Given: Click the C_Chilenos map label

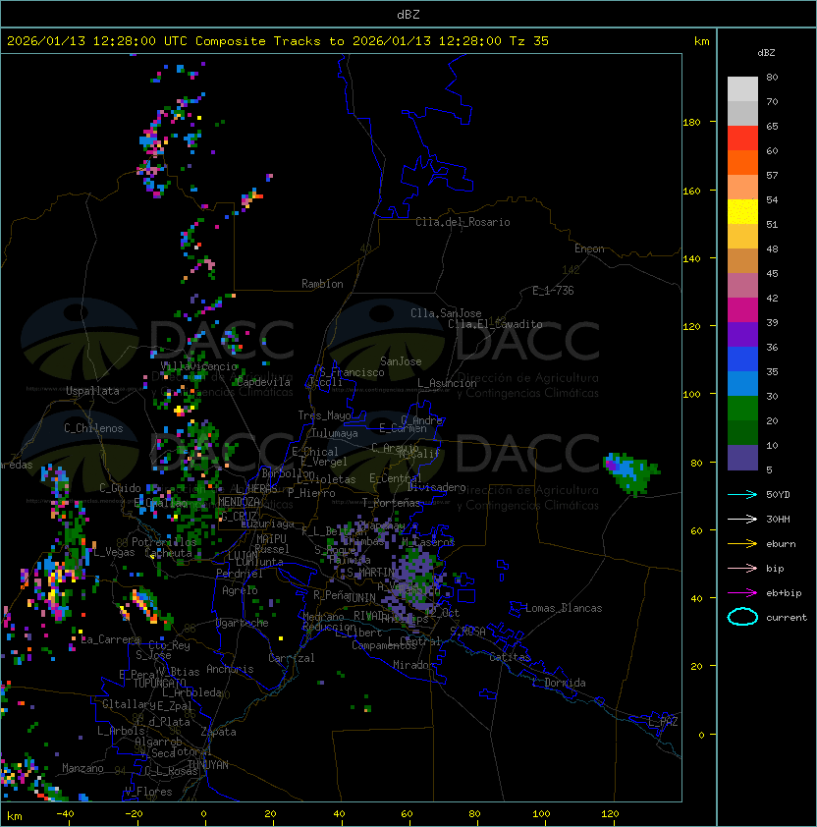Looking at the screenshot, I should [93, 428].
